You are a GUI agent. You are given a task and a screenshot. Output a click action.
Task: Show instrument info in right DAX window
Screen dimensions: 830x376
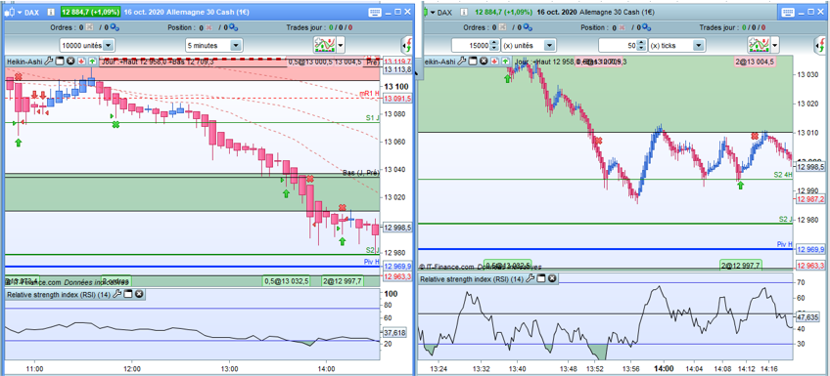[x=465, y=12]
